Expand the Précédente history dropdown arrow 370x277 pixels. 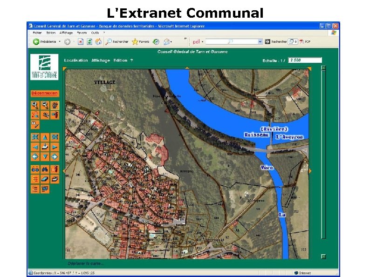coord(60,42)
